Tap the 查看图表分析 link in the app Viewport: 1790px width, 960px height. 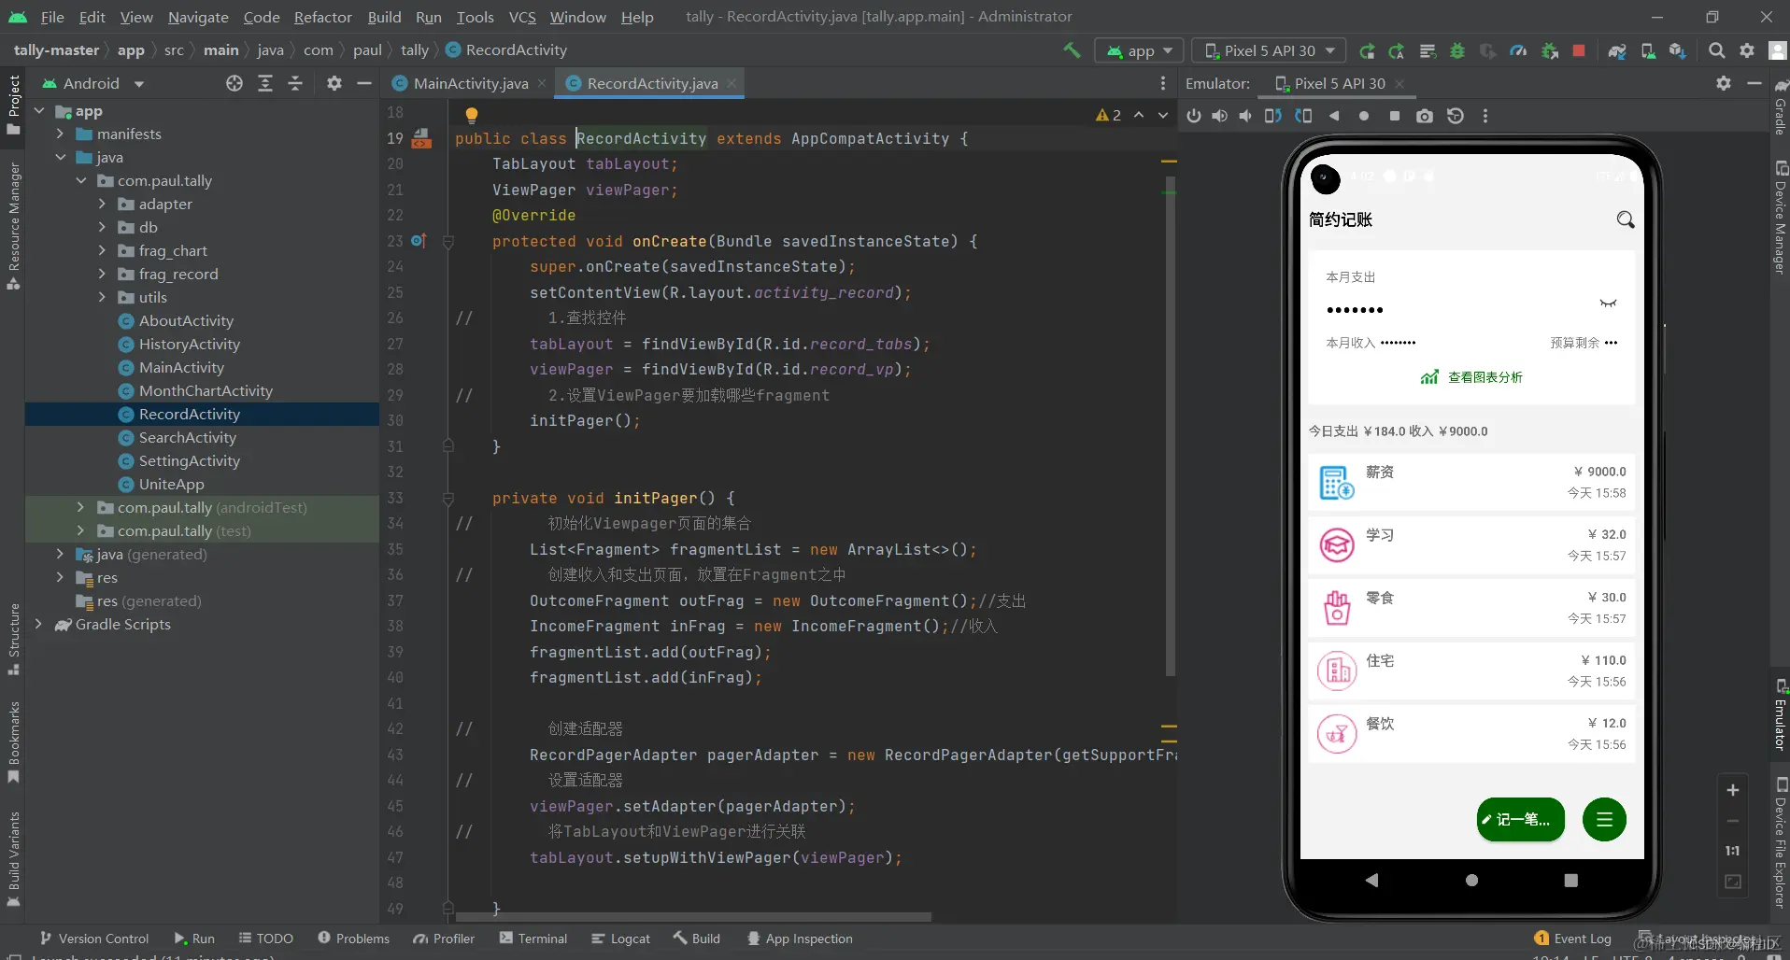click(1471, 377)
